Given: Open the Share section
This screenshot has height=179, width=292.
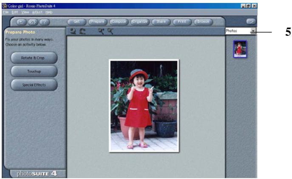Looking at the screenshot, I should tap(161, 22).
